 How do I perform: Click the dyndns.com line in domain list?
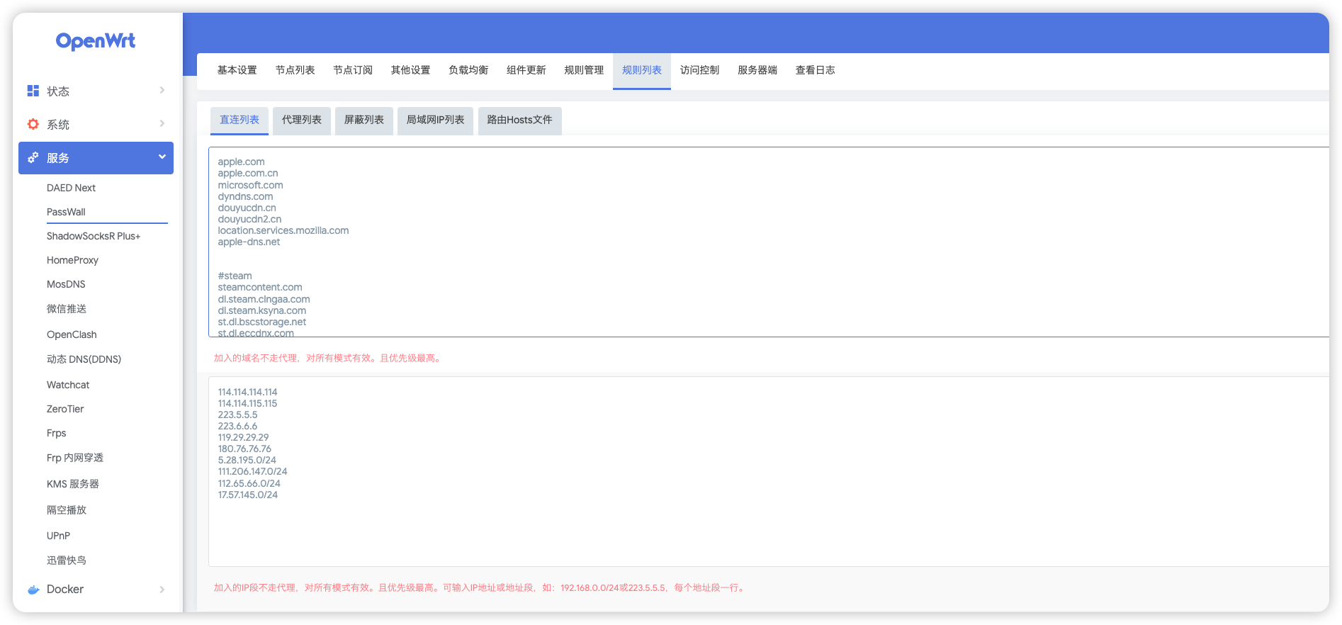pos(245,196)
